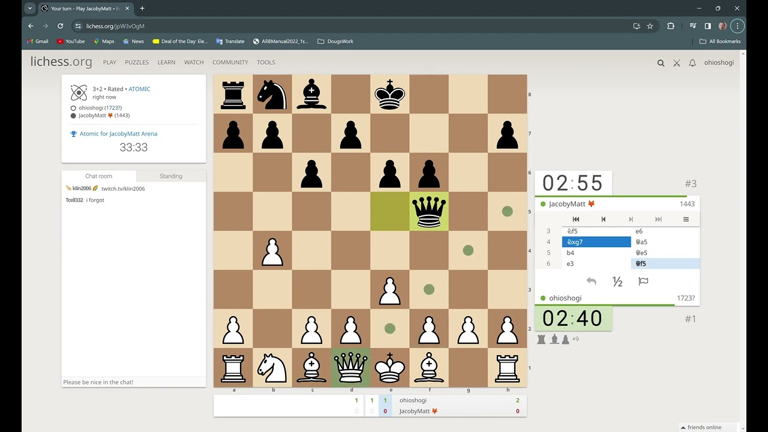Open DougsWork bookmarks folder

pyautogui.click(x=335, y=41)
